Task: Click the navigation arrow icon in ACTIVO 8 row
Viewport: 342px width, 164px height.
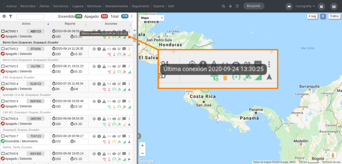Action: [x=130, y=159]
